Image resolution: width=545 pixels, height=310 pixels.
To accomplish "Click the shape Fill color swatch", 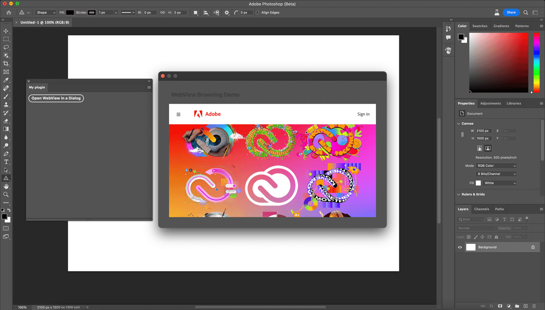I will pyautogui.click(x=70, y=12).
